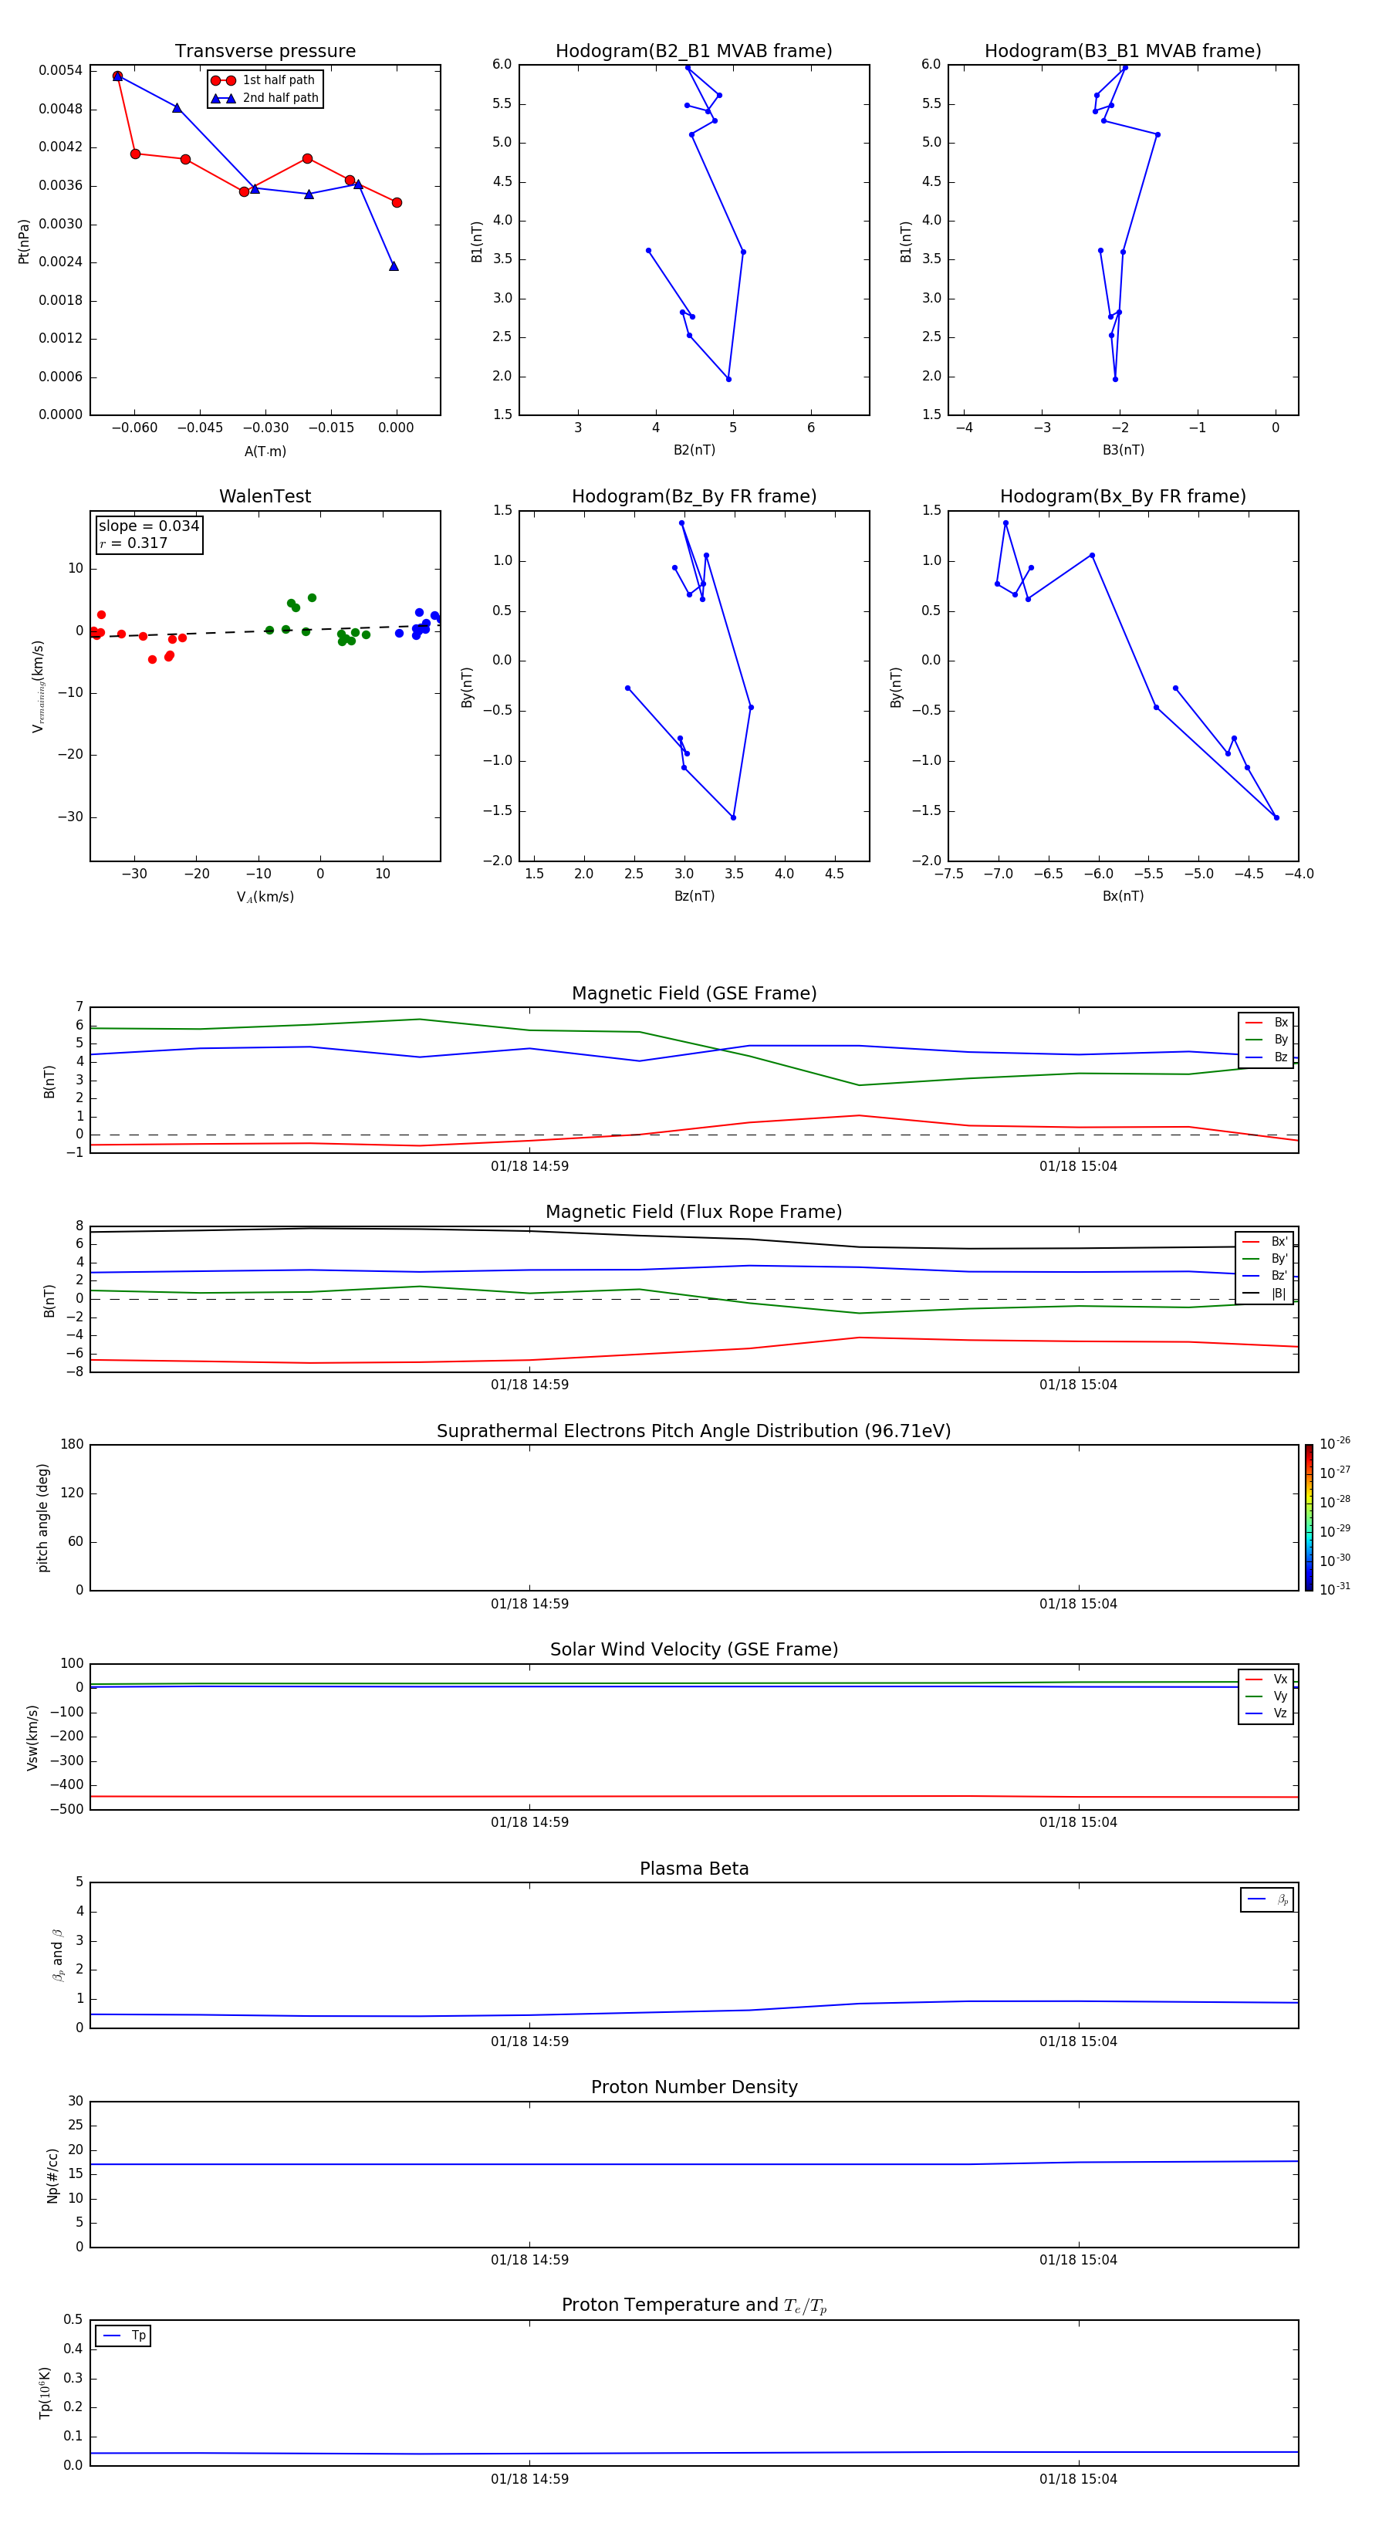Click the 'WalenTest' plot title
Image resolution: width=1389 pixels, height=2547 pixels.
pos(265,496)
